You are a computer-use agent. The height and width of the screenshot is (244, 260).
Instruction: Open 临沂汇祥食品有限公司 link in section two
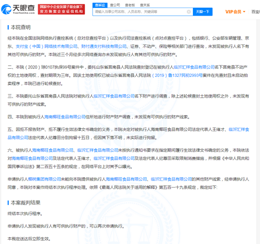coord(194,67)
